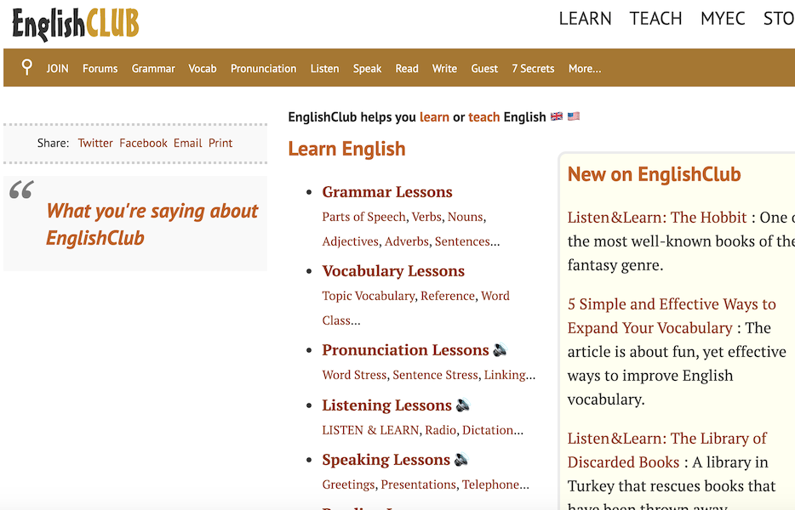Open 'Listen&Learn: The Hobbit' article
The height and width of the screenshot is (510, 795).
tap(656, 217)
